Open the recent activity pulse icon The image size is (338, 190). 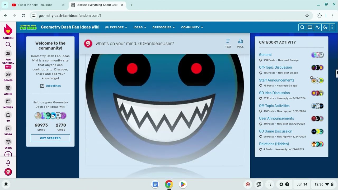(318, 27)
